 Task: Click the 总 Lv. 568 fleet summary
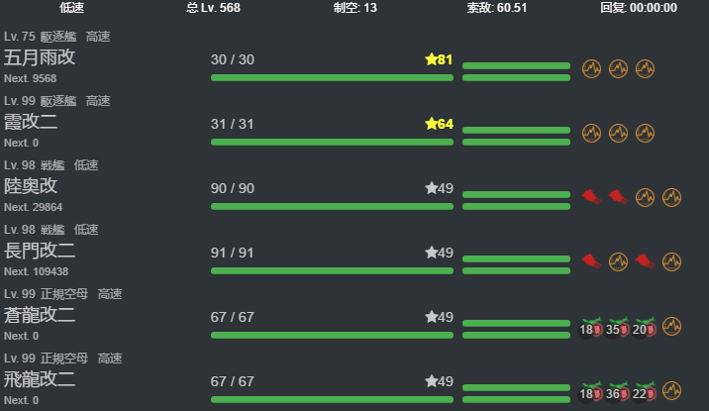(x=213, y=8)
